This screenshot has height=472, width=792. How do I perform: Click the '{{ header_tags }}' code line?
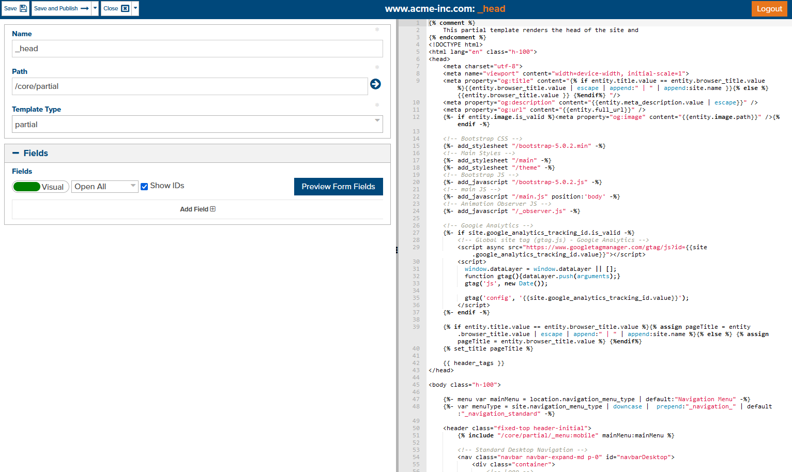pos(474,363)
